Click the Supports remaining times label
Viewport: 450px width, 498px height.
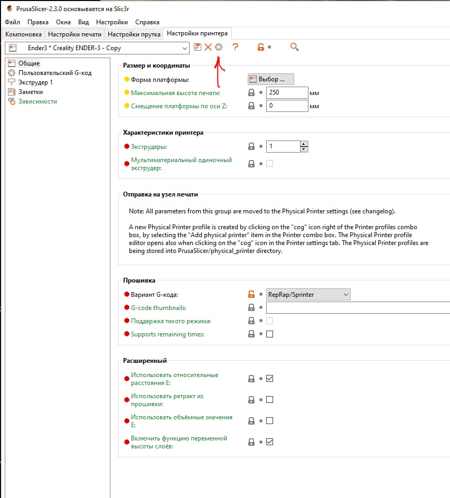(167, 334)
